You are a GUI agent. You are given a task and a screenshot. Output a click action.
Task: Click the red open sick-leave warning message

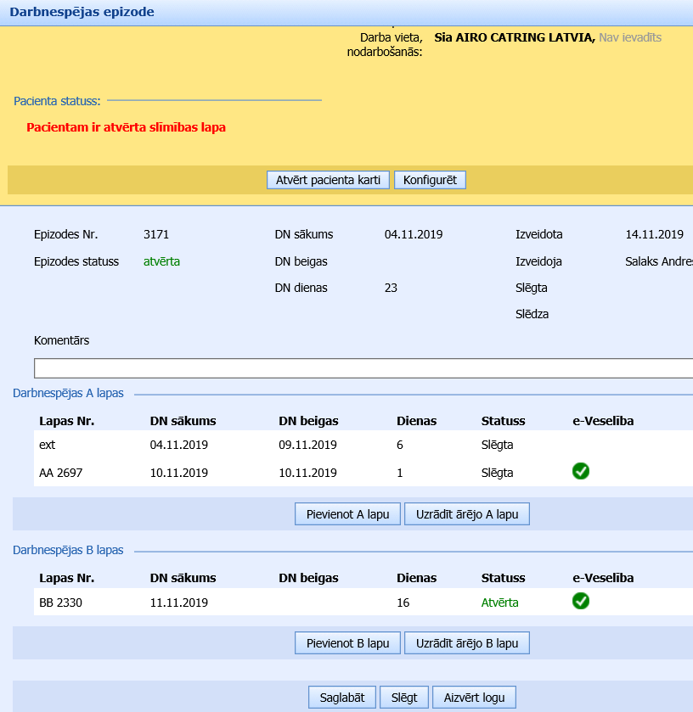pyautogui.click(x=126, y=127)
